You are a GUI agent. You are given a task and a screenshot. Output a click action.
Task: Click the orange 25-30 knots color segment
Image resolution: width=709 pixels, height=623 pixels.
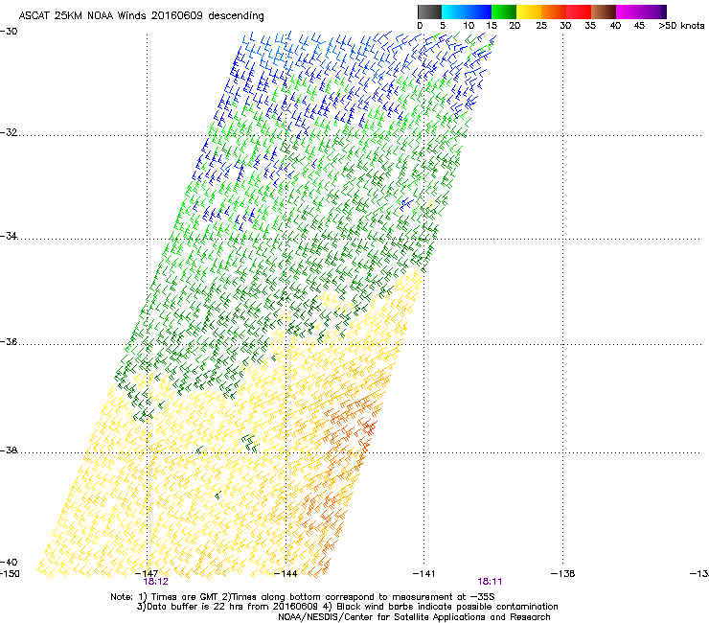click(554, 12)
